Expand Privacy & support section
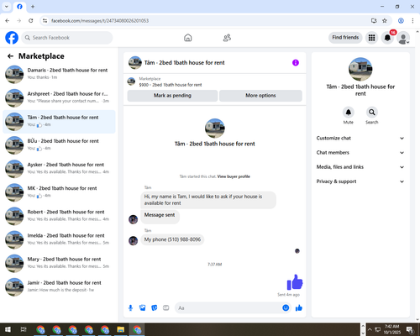 tap(360, 181)
